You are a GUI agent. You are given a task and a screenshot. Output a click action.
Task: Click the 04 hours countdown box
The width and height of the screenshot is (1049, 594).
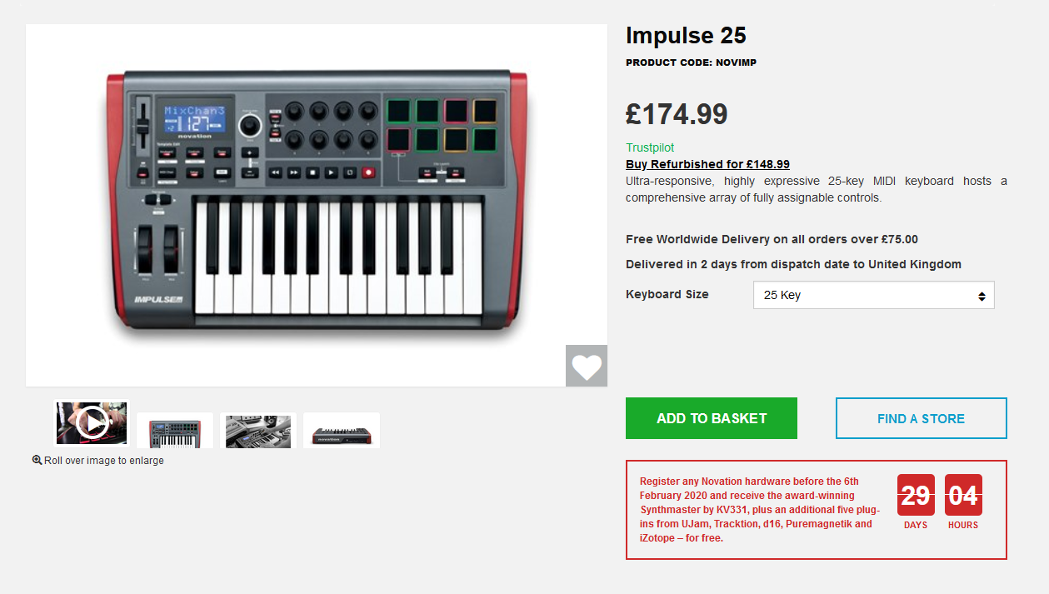[963, 496]
